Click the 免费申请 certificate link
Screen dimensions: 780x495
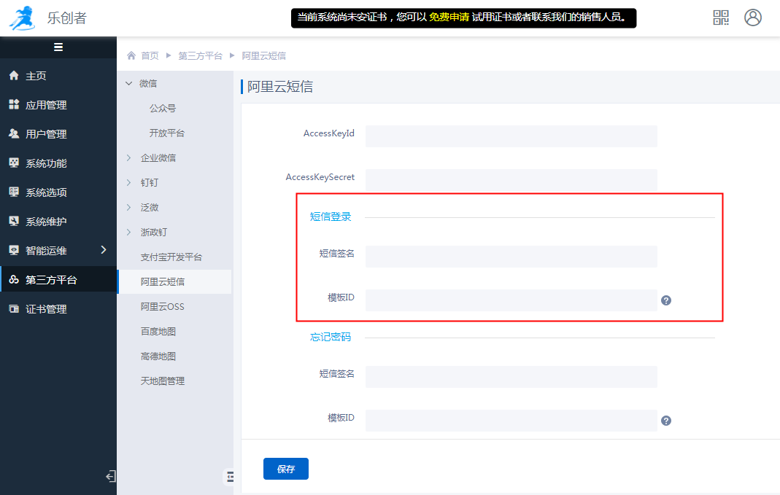[x=449, y=17]
